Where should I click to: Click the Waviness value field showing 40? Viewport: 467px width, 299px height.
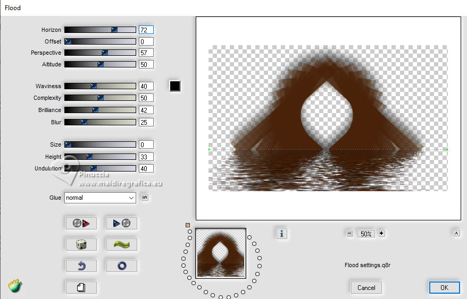[146, 86]
